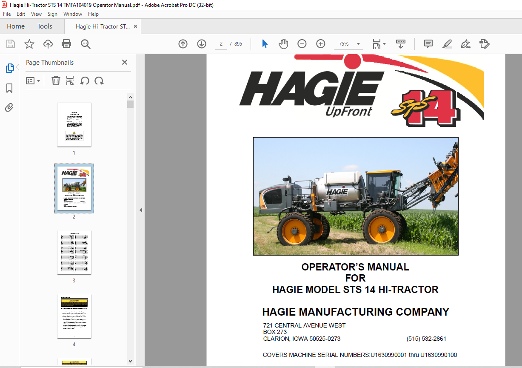Close the Page Thumbnails panel
Screen dimensions: 522x368
[125, 62]
